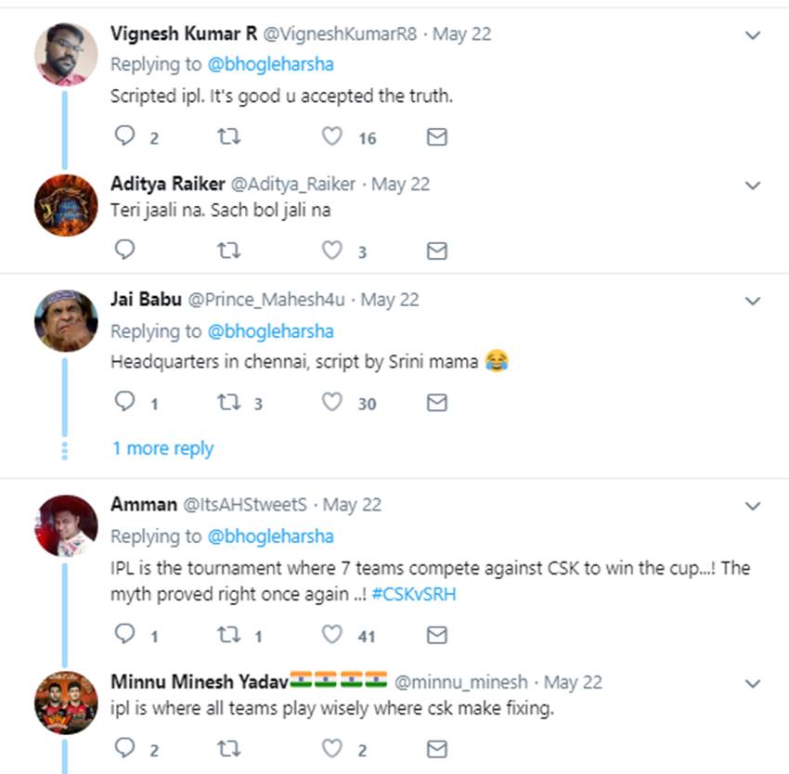
Task: Open dropdown arrow on Amman's tweet
Action: (753, 506)
